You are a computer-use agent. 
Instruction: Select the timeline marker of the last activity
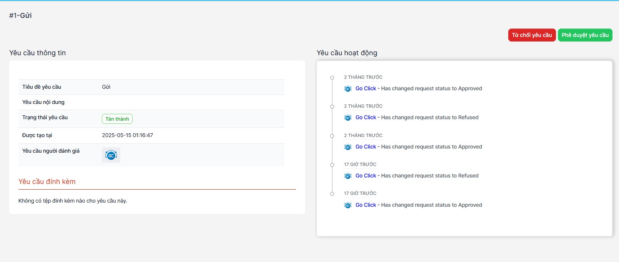point(332,194)
